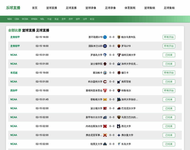Switch to 全部比赛 tab
The image size is (190, 150).
[x=15, y=30]
